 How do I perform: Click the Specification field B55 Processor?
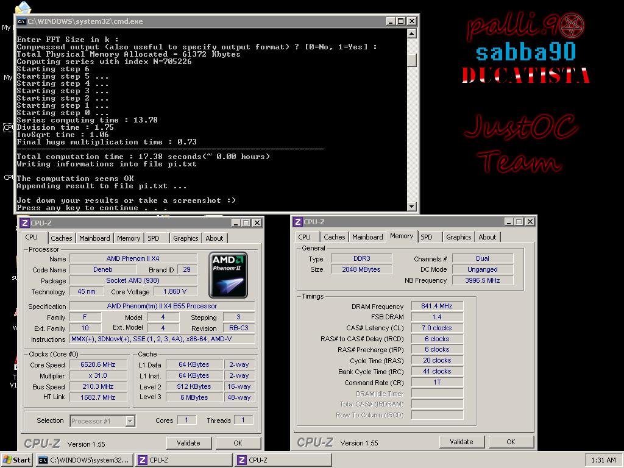point(162,306)
